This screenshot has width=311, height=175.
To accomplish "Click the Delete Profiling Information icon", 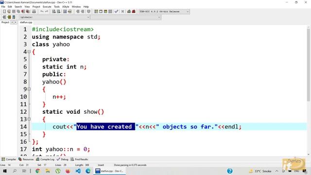I will pyautogui.click(x=134, y=12).
